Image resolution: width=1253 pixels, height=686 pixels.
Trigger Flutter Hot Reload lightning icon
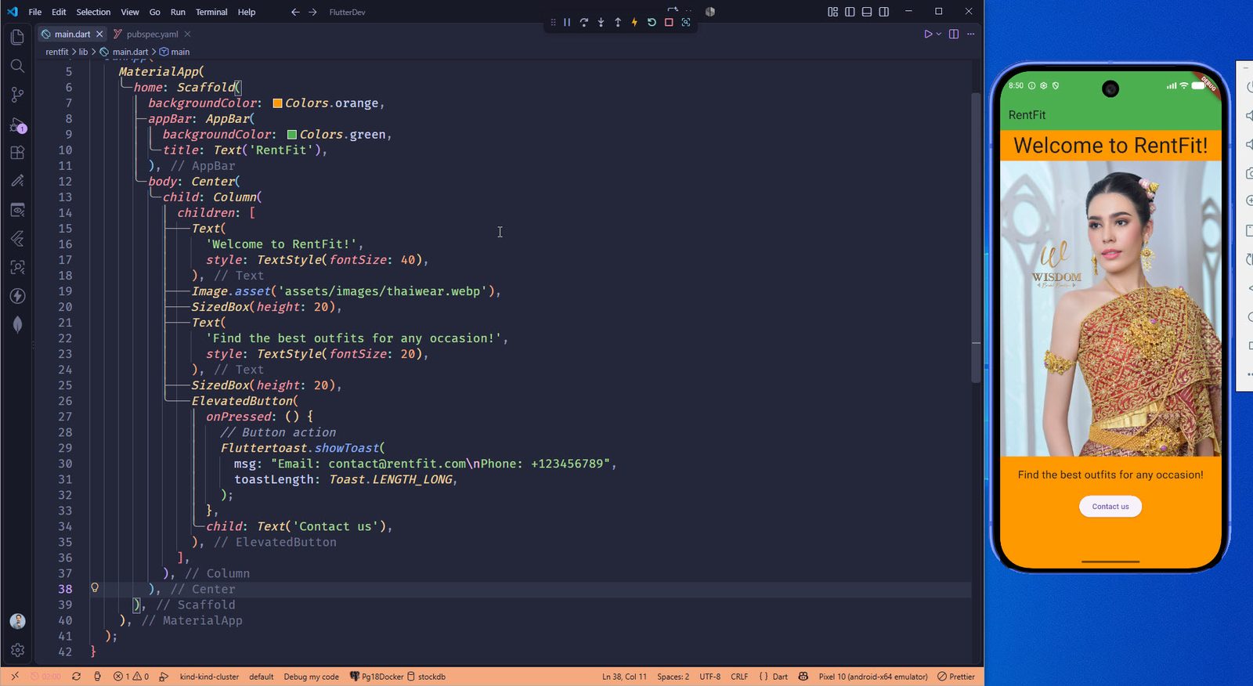(634, 23)
